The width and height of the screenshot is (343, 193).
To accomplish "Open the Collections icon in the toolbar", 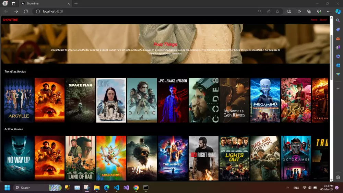I will [x=309, y=11].
